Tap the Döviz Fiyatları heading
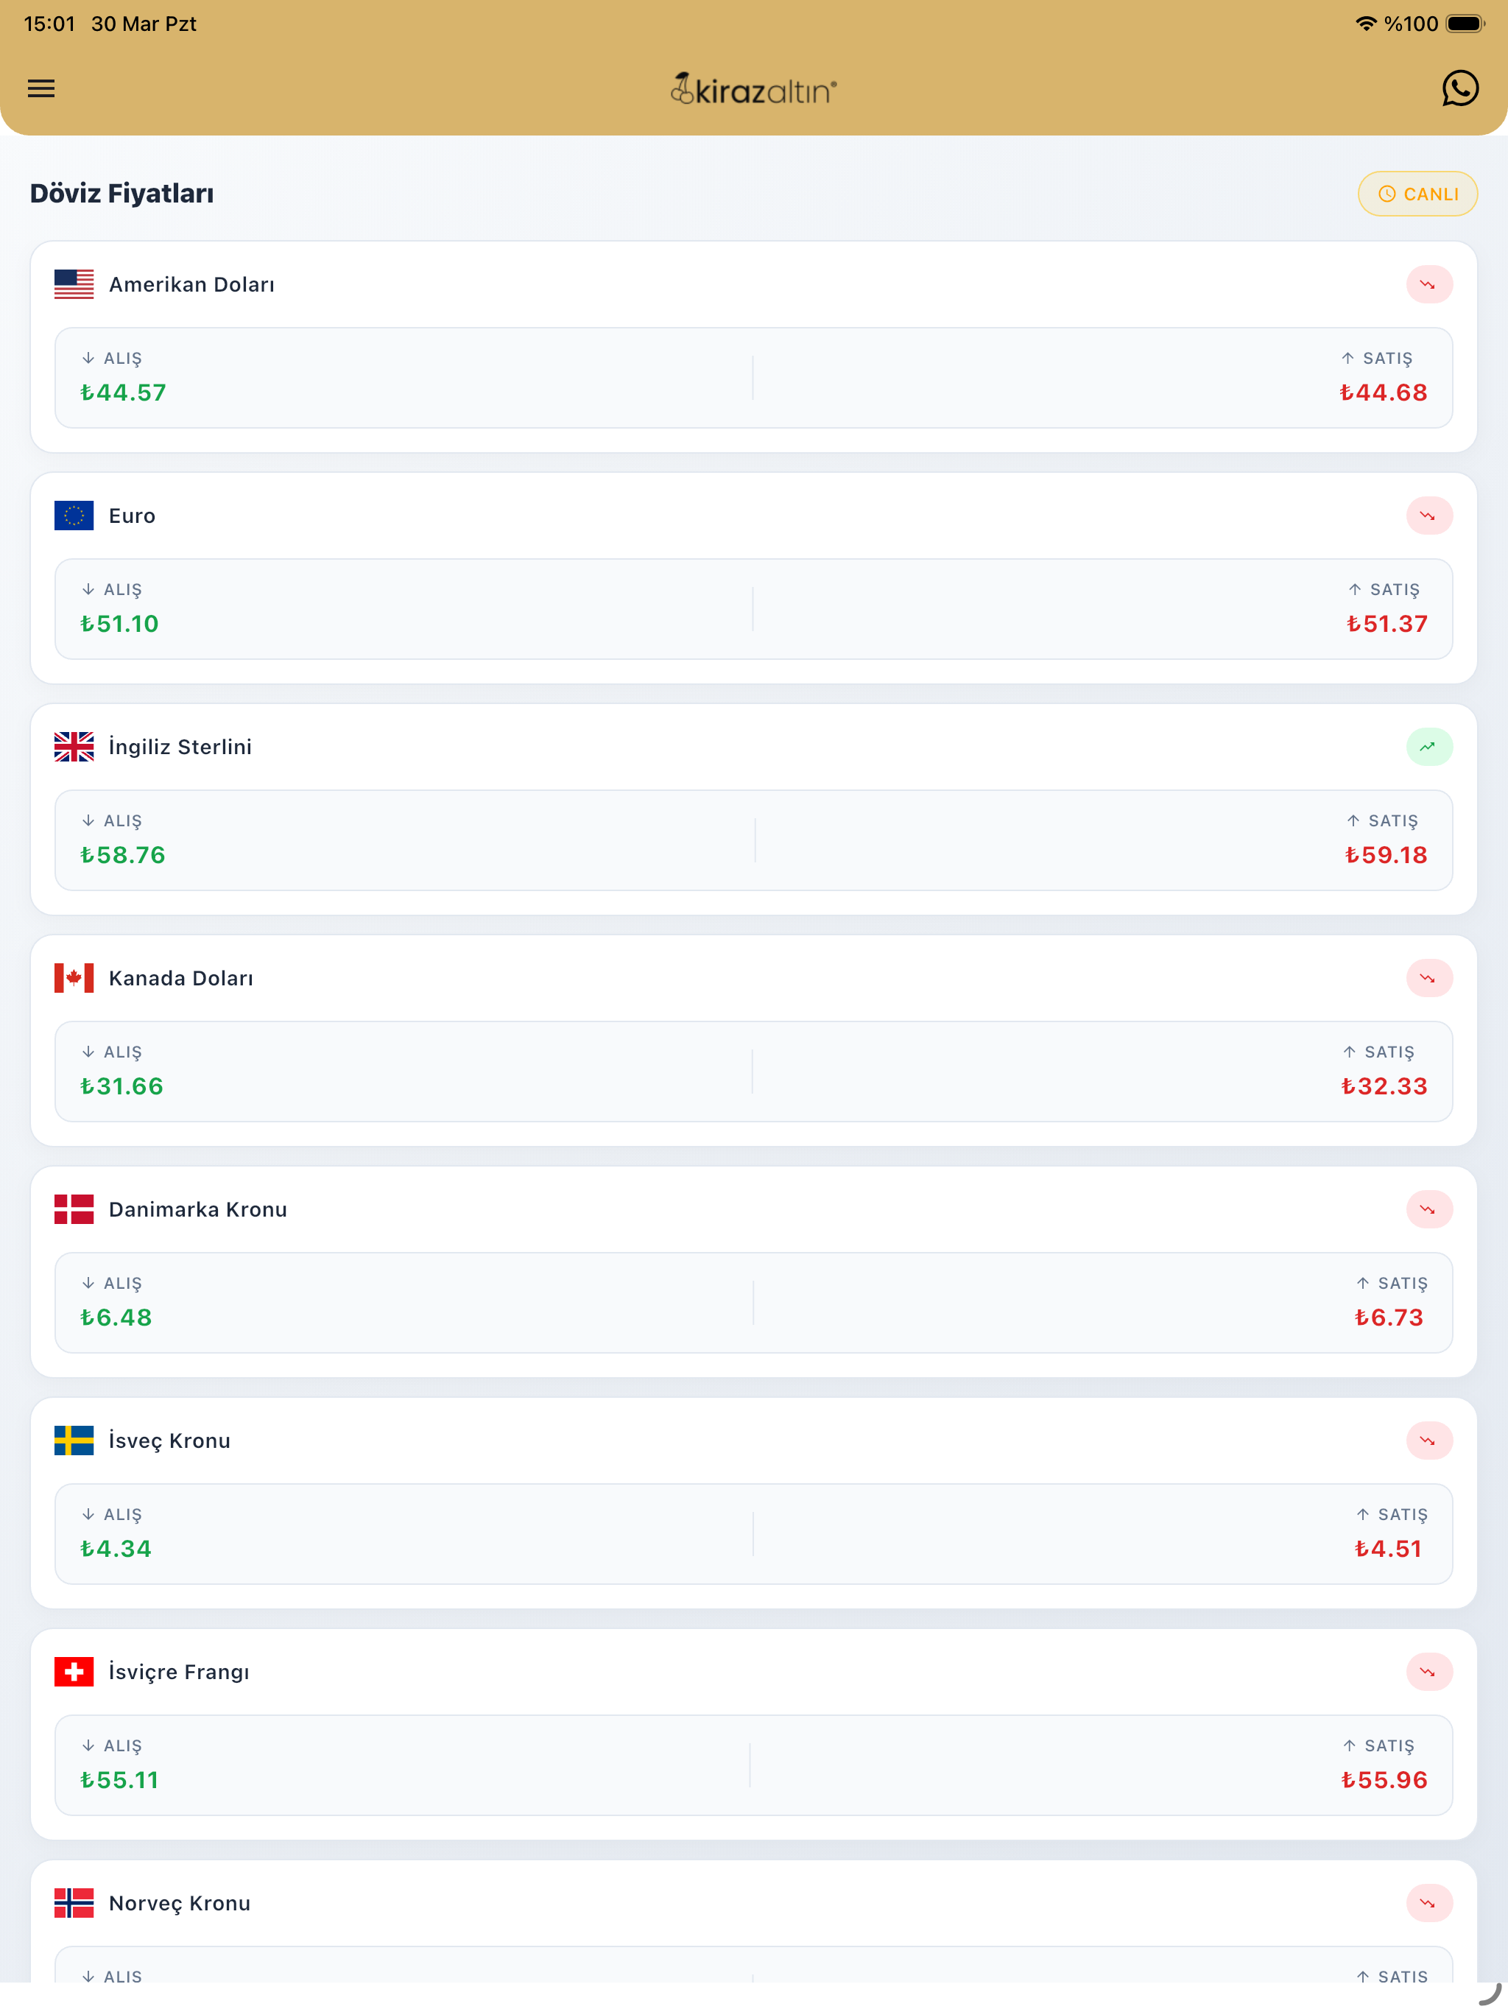The height and width of the screenshot is (2012, 1508). (x=122, y=194)
